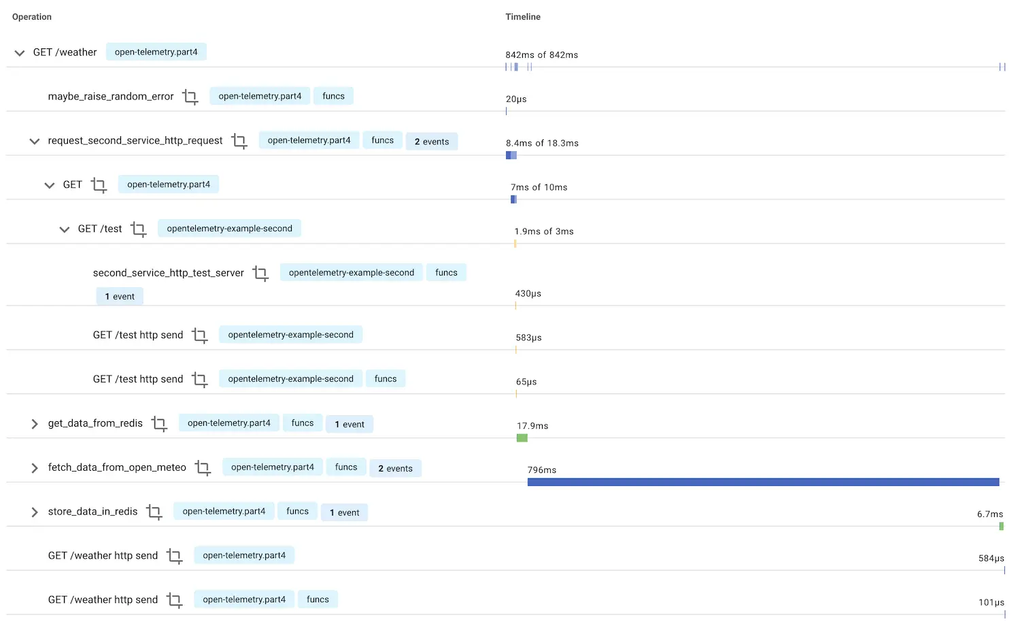Expand the get_data_from_redis span
This screenshot has height=626, width=1020.
(35, 424)
